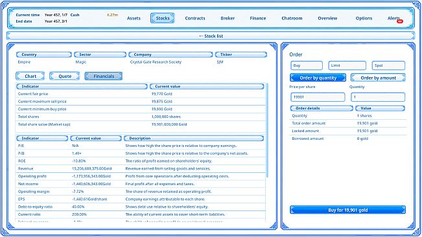Open the Assets menu
Screen dimensions: 422x237
(134, 18)
